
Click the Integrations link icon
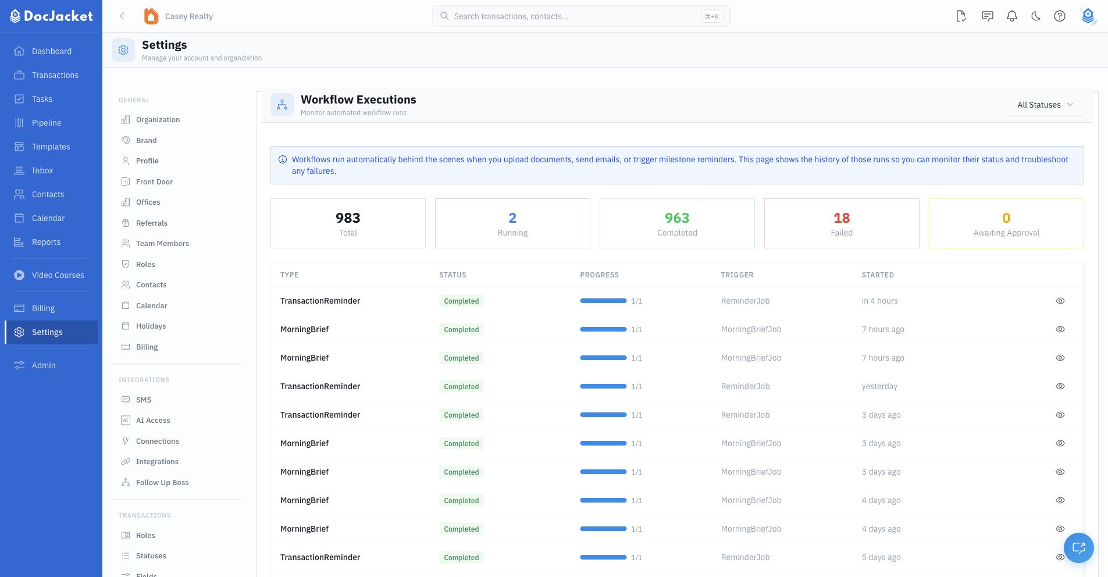pos(126,461)
